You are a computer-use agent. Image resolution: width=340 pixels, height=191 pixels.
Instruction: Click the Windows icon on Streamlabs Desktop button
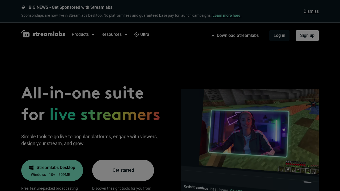[x=31, y=167]
